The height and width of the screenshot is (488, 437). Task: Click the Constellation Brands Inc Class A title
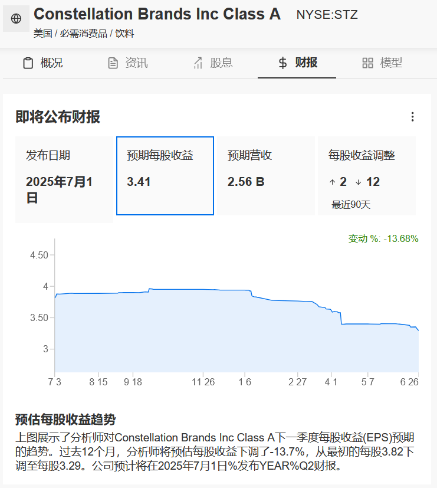pos(157,14)
